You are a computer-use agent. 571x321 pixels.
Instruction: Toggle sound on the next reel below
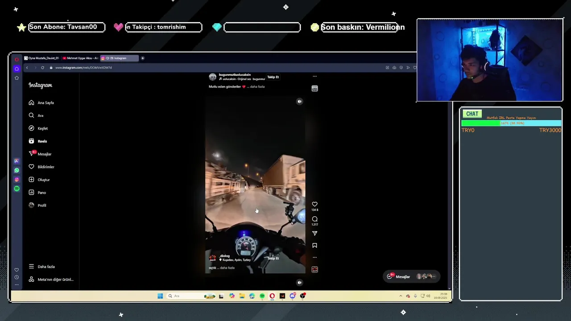(300, 282)
